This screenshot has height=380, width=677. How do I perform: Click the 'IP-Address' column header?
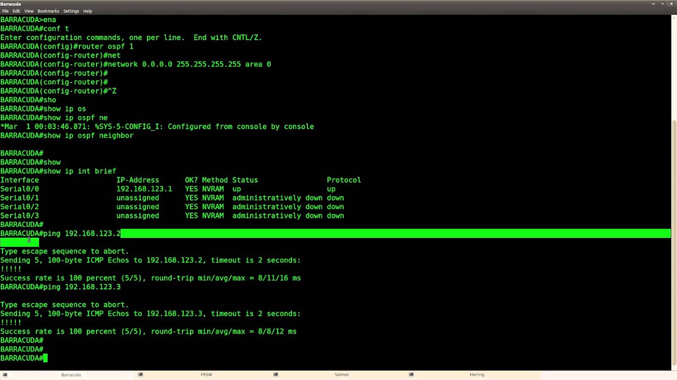point(138,180)
